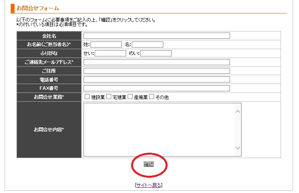The width and height of the screenshot is (299, 193).
Task: Focus the 電話番号 input field
Action: click(156, 79)
